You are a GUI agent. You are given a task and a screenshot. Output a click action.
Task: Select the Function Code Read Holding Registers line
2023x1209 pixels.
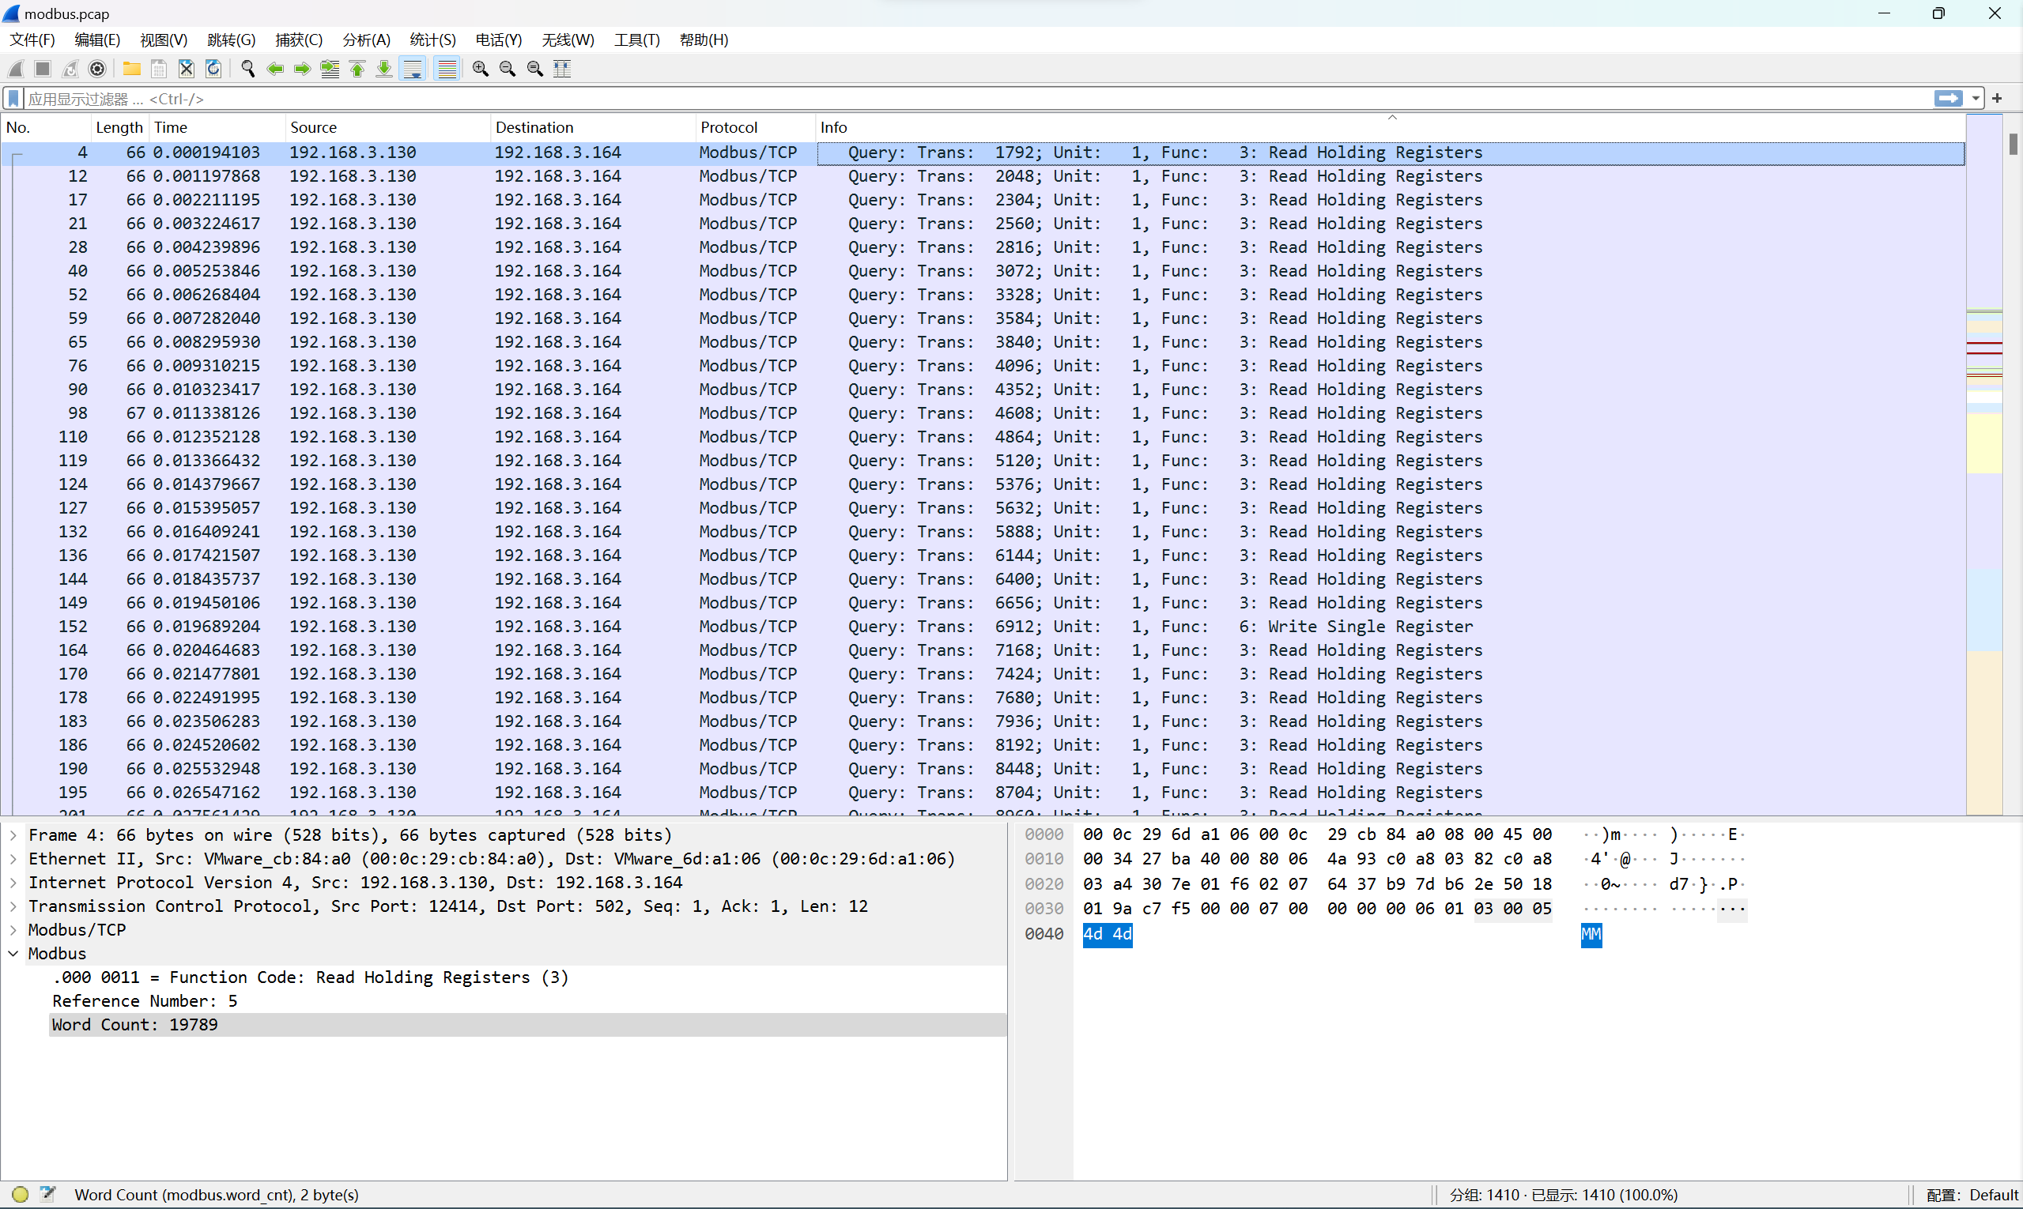tap(528, 977)
